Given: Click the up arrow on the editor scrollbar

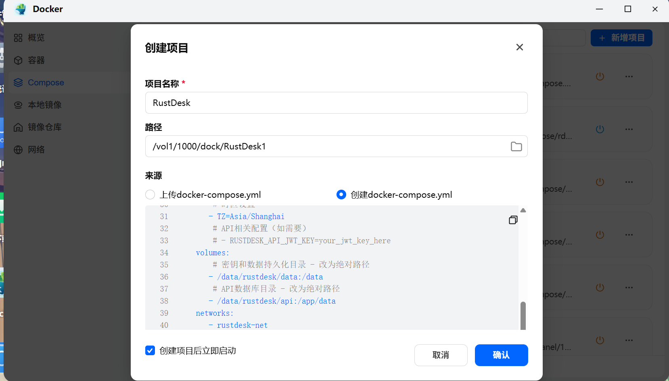Looking at the screenshot, I should pyautogui.click(x=523, y=210).
